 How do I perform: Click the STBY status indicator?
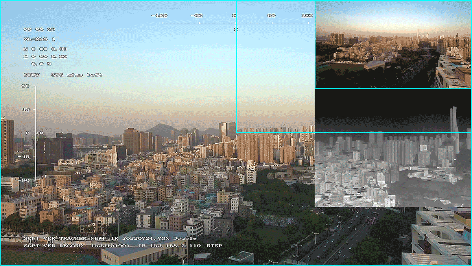pyautogui.click(x=31, y=75)
